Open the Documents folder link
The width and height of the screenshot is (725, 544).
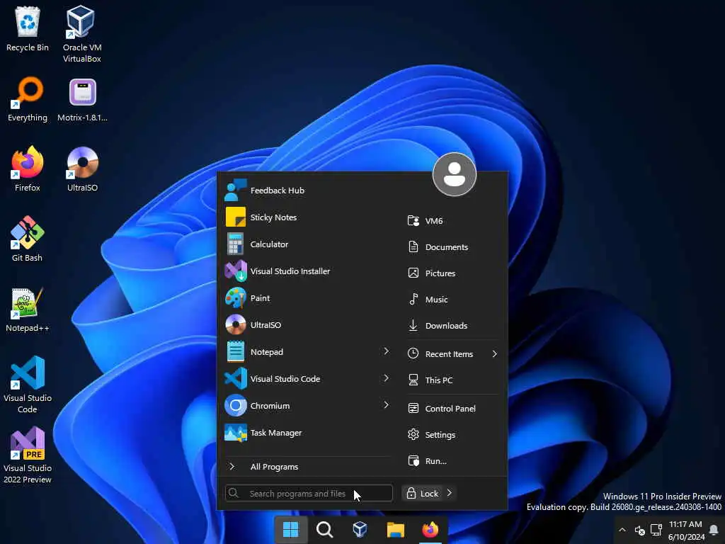(x=453, y=247)
